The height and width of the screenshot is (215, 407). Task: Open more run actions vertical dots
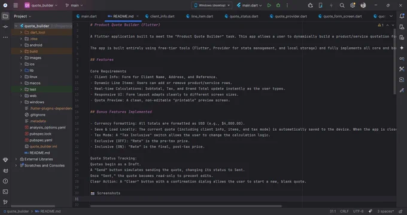pyautogui.click(x=287, y=5)
